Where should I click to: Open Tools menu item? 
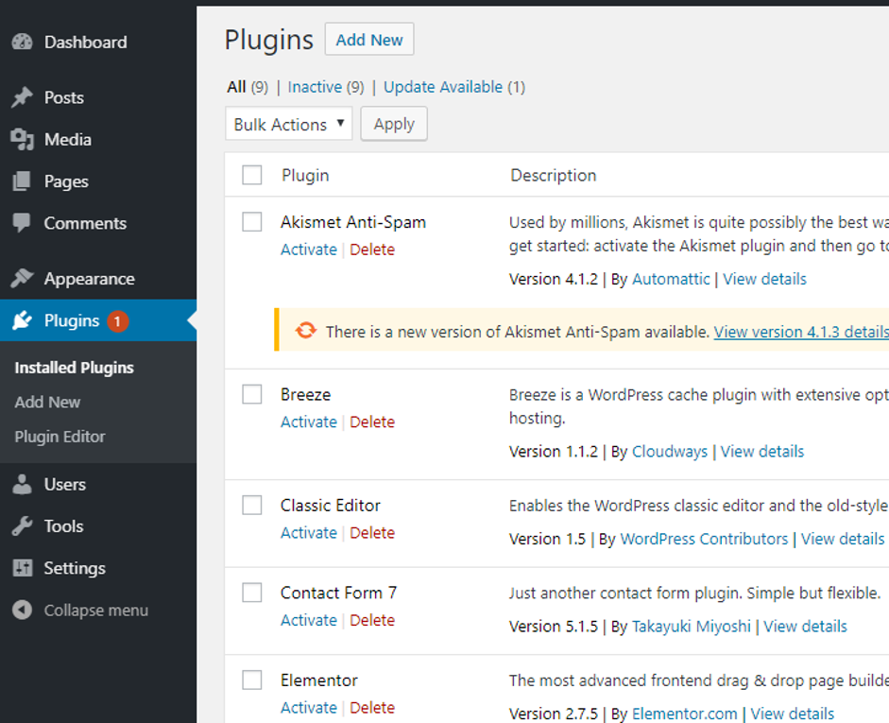click(x=63, y=526)
